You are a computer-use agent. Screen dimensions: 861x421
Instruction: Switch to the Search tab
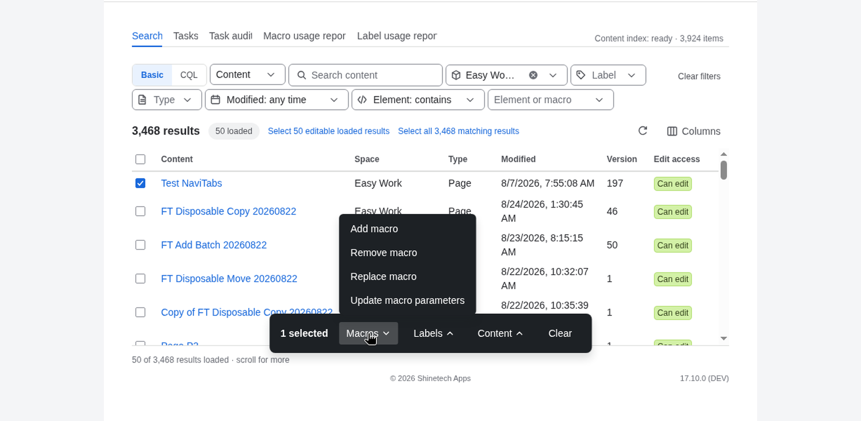(147, 36)
